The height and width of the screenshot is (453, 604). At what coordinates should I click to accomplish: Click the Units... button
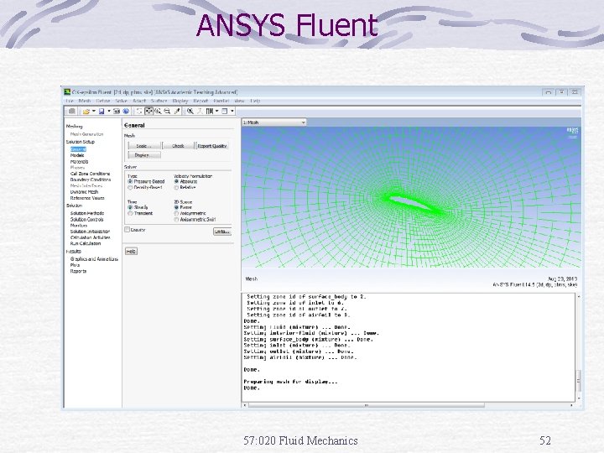tap(222, 232)
